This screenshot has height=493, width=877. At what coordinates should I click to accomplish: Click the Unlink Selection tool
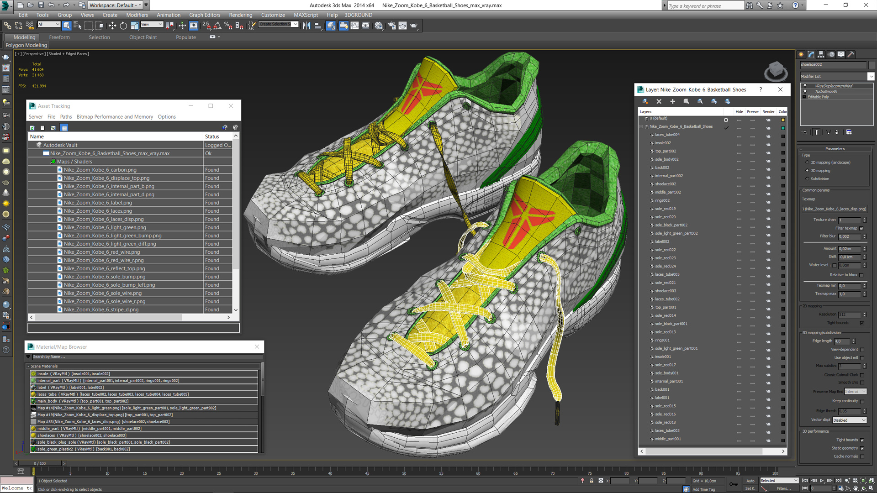(x=19, y=26)
